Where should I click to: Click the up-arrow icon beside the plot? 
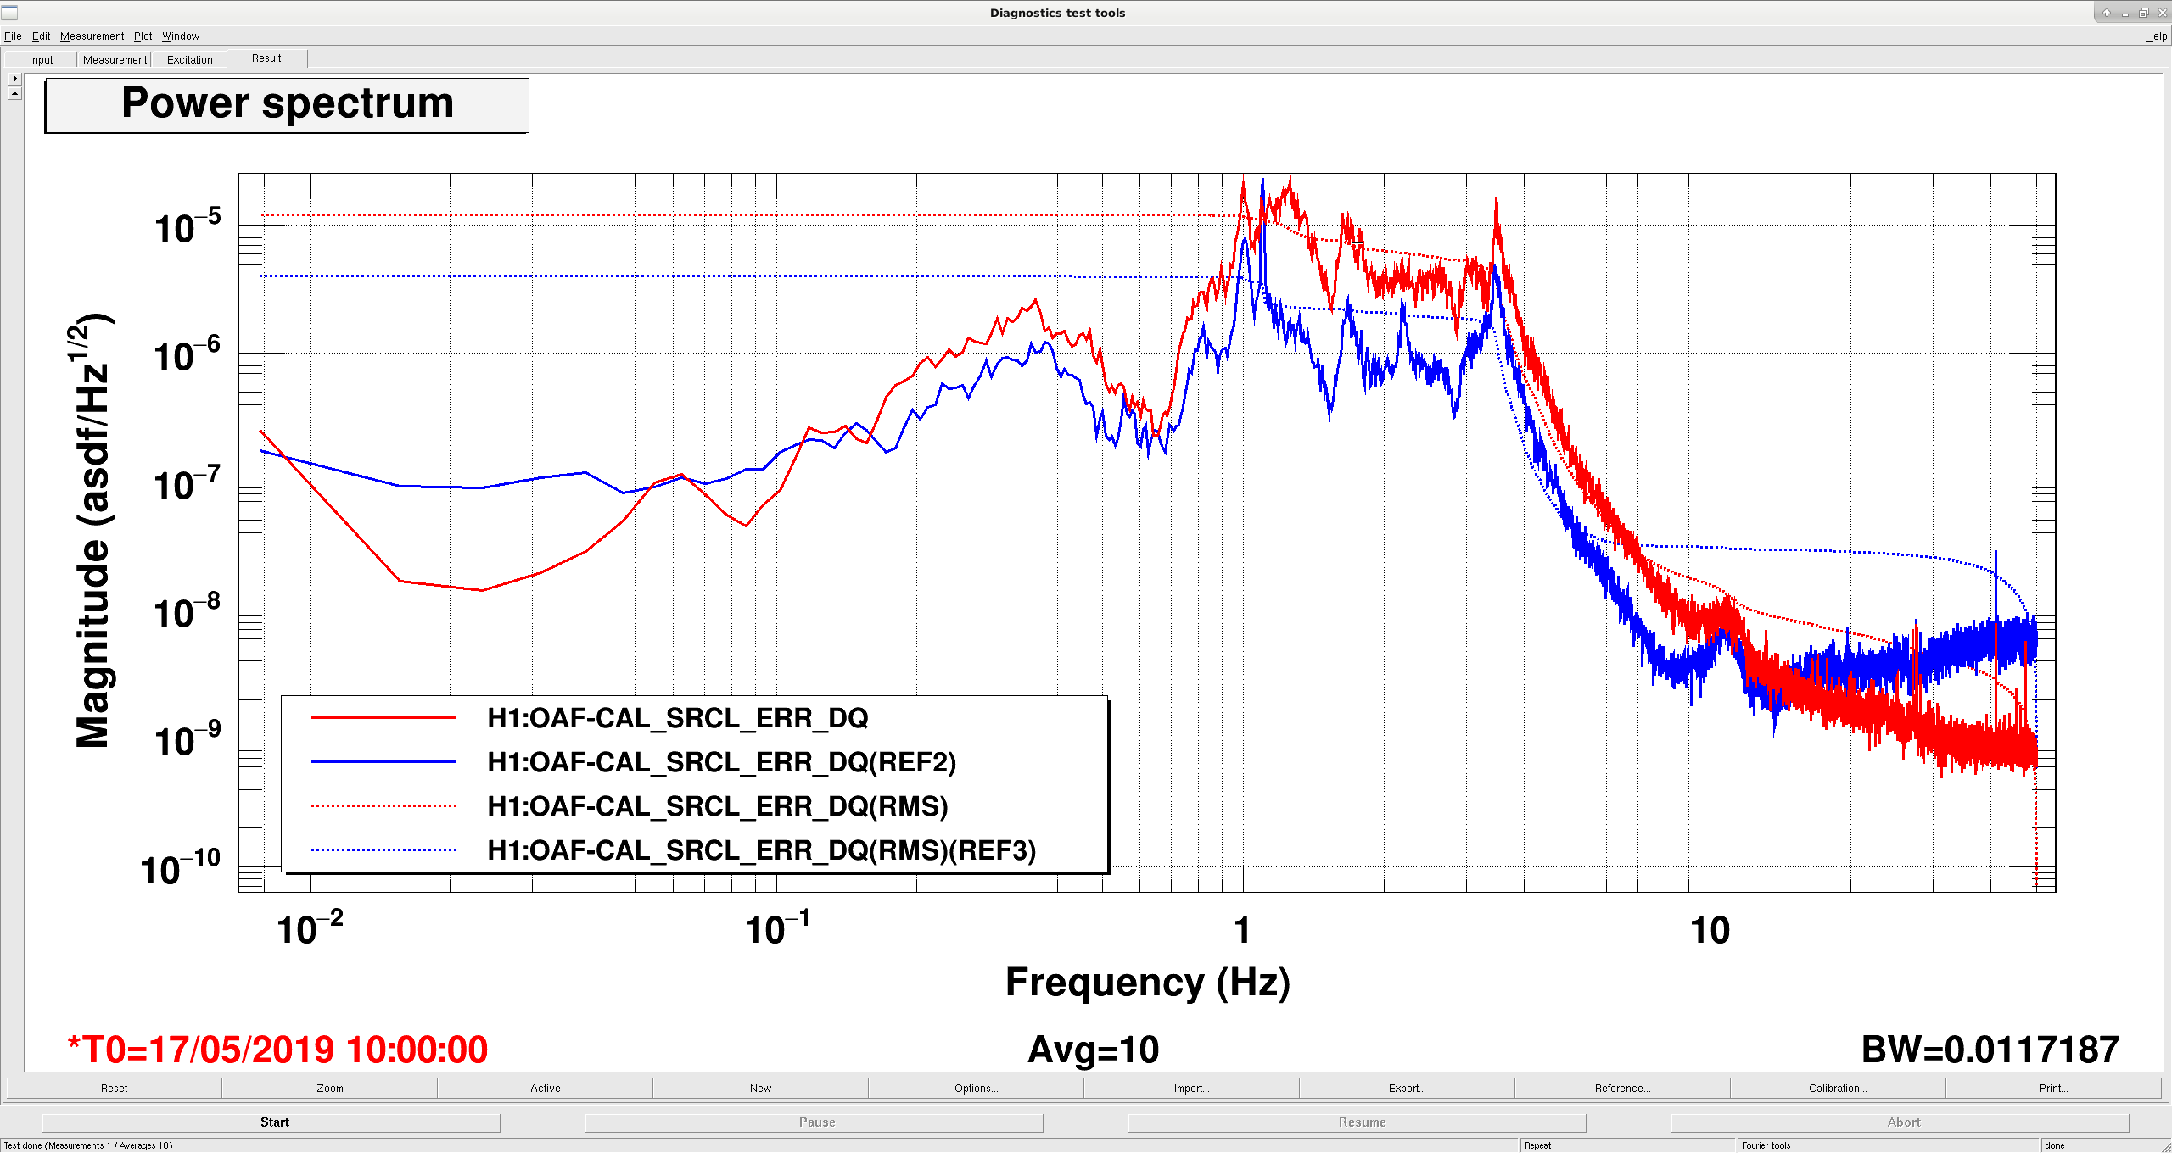14,93
